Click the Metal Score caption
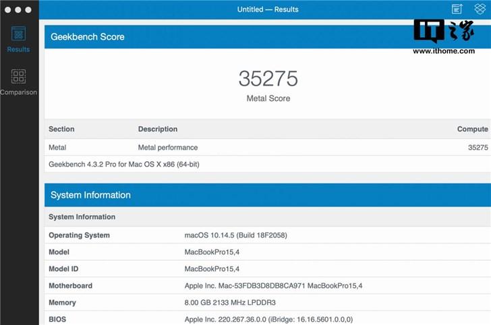 (268, 98)
